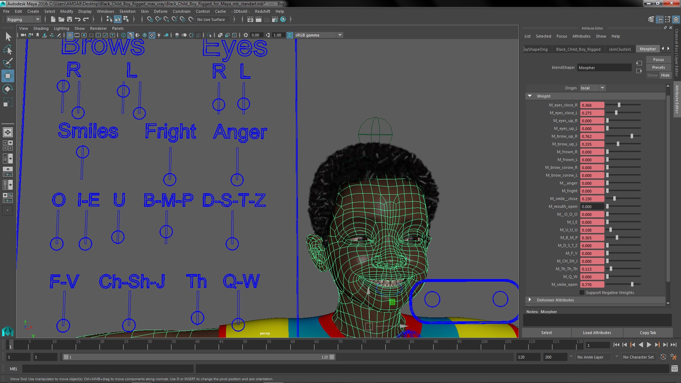Switch to single perspective pane layout
Screen dimensions: 681x383
[x=8, y=132]
